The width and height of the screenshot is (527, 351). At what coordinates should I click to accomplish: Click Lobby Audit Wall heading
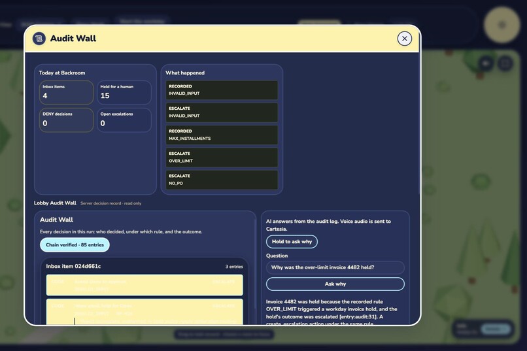55,203
